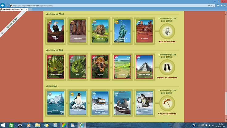This screenshot has width=227, height=128.
Task: Select the Séquoias card
Action: (x=78, y=31)
